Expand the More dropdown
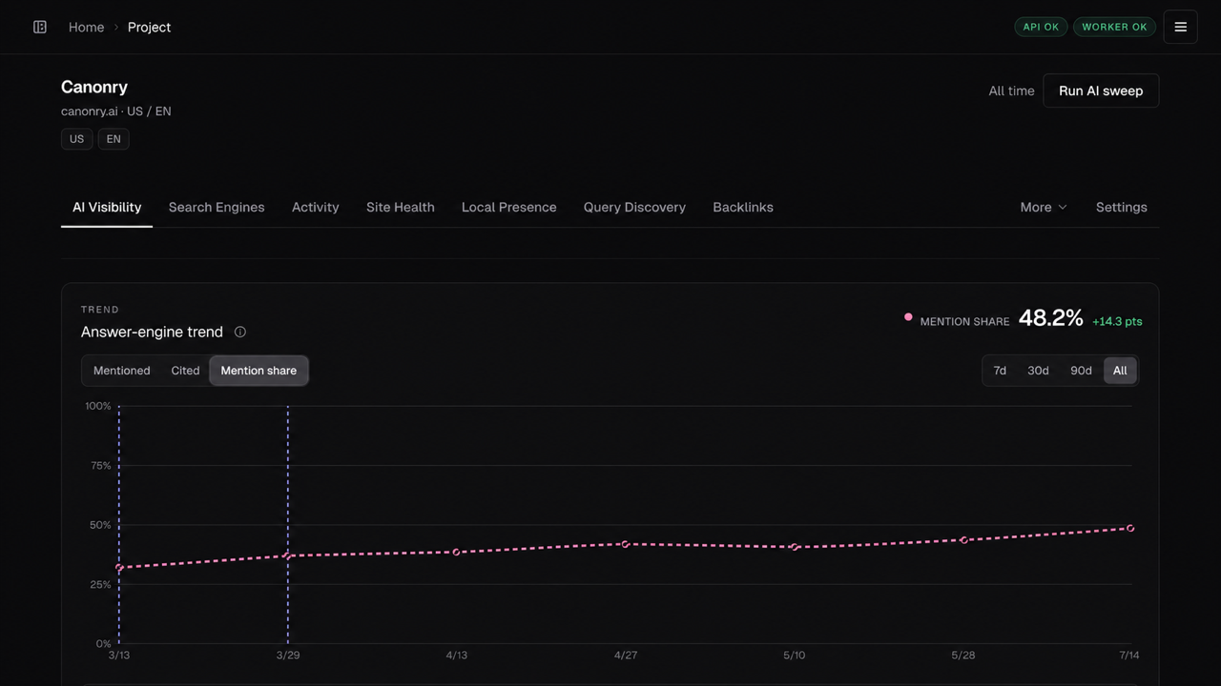Image resolution: width=1221 pixels, height=686 pixels. click(1044, 207)
